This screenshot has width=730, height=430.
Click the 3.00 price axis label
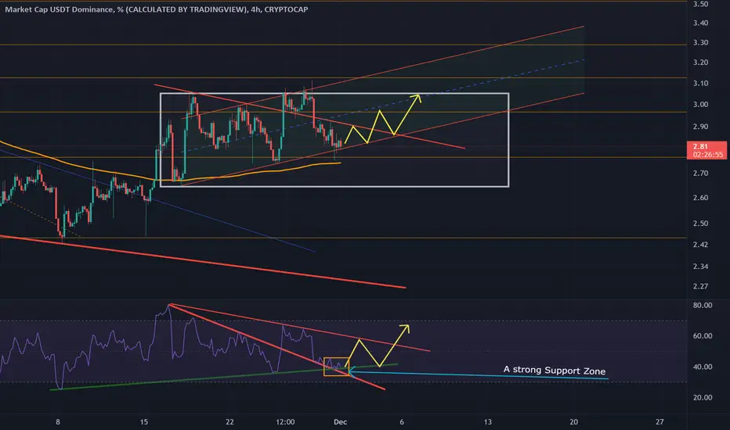(x=701, y=105)
